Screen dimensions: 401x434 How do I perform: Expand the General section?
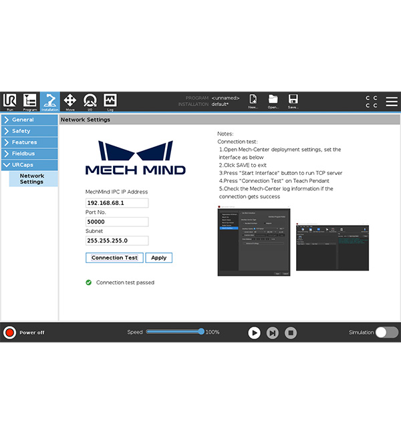29,120
